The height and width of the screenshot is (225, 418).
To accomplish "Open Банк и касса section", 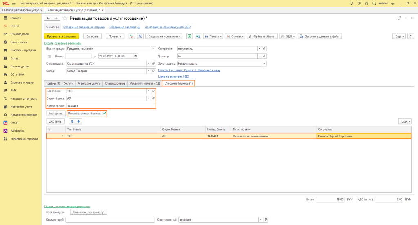I will coord(19,42).
